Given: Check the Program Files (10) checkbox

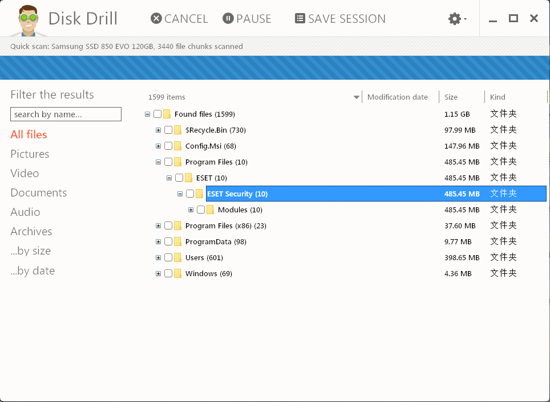Looking at the screenshot, I should (168, 162).
